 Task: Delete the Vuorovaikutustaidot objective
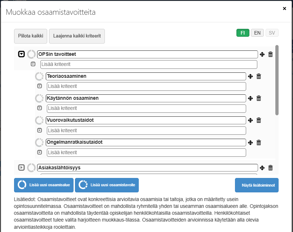258,120
